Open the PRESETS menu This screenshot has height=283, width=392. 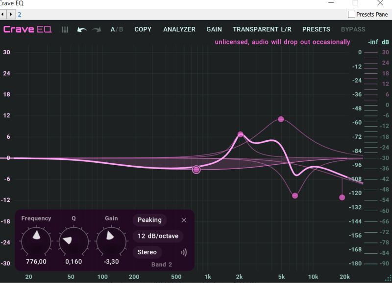[x=316, y=29]
